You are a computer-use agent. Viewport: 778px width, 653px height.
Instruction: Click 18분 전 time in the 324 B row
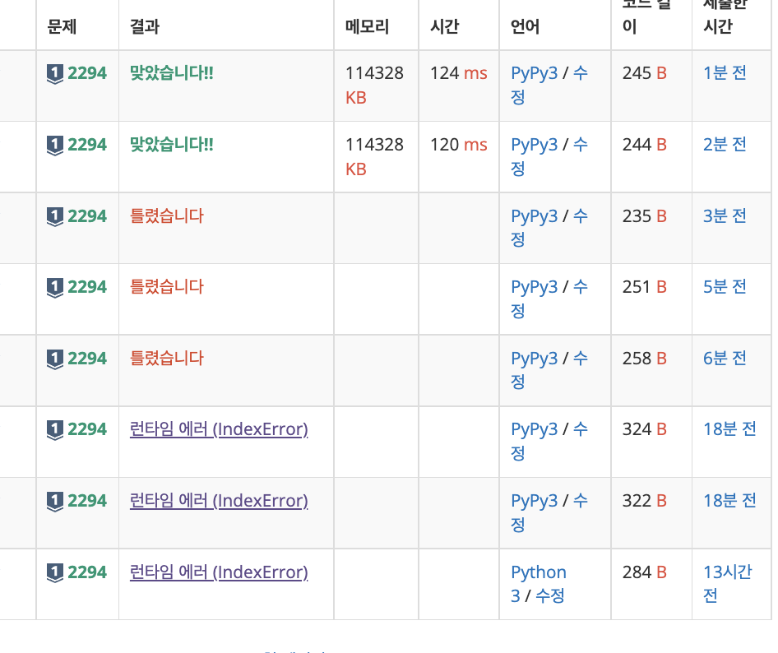729,429
